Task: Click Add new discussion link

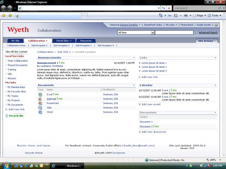Action: (154, 132)
